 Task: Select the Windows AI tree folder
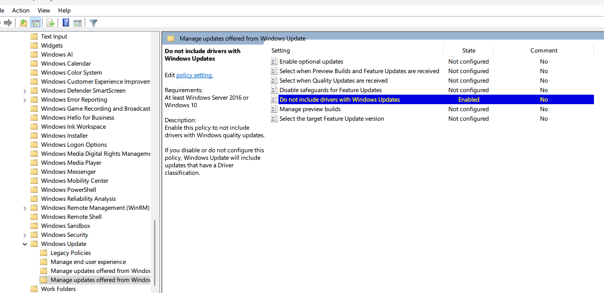pyautogui.click(x=57, y=55)
